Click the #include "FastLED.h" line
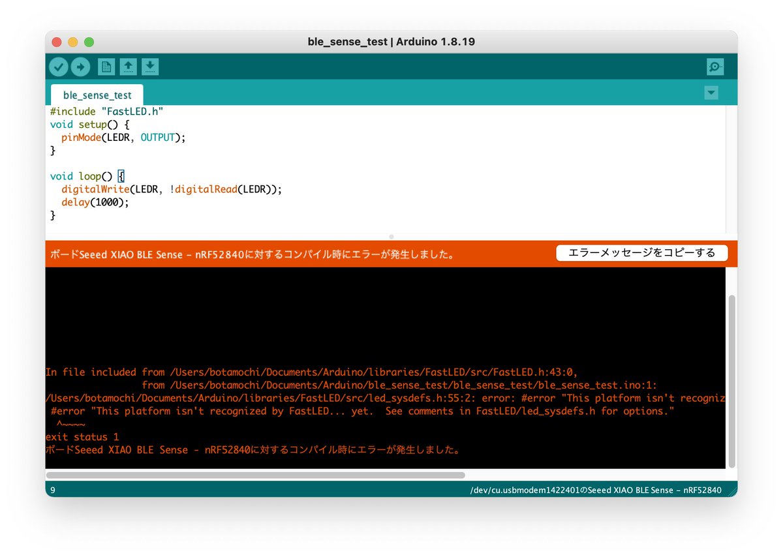The width and height of the screenshot is (783, 557). 106,112
